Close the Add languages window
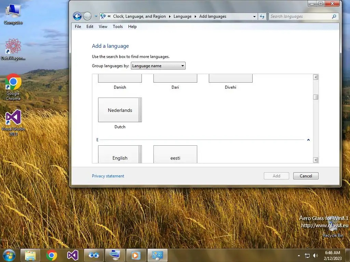This screenshot has width=350, height=262. point(332,3)
